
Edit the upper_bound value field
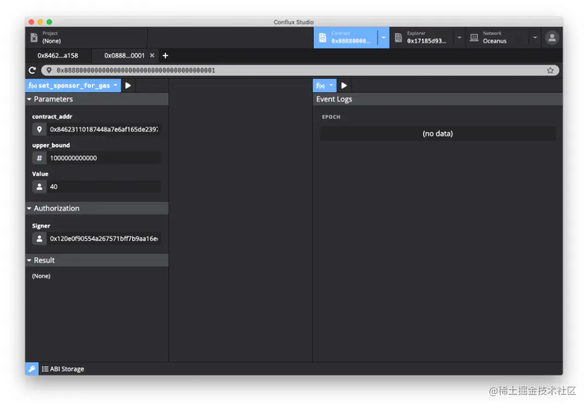coord(103,158)
